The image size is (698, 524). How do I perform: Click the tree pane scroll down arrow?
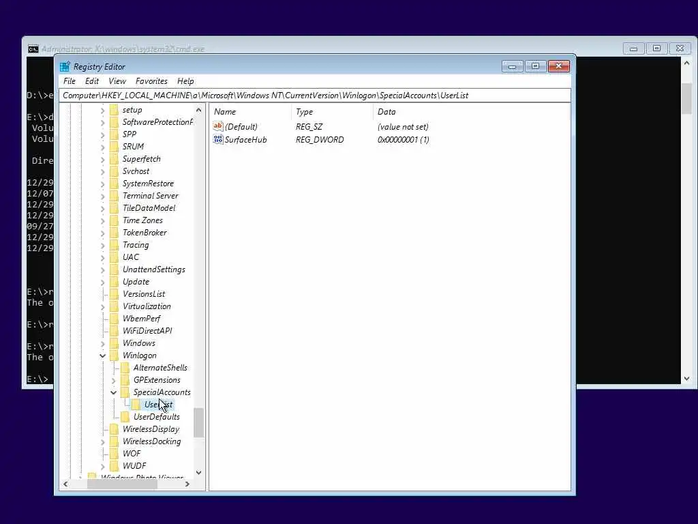(x=198, y=472)
